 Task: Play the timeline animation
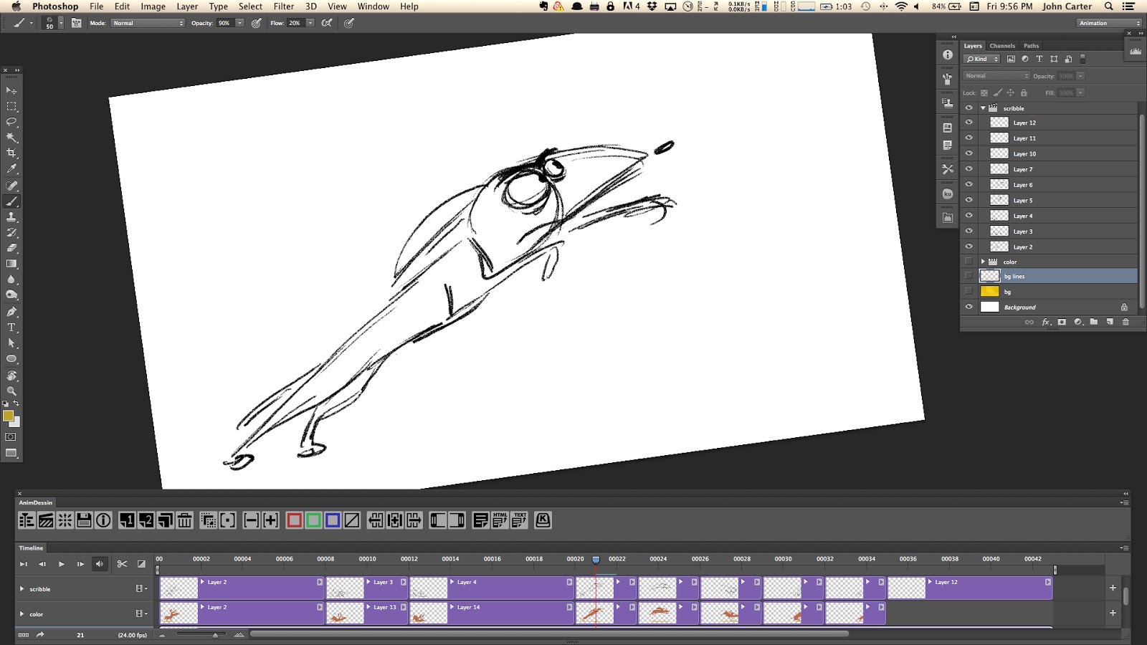pyautogui.click(x=61, y=564)
